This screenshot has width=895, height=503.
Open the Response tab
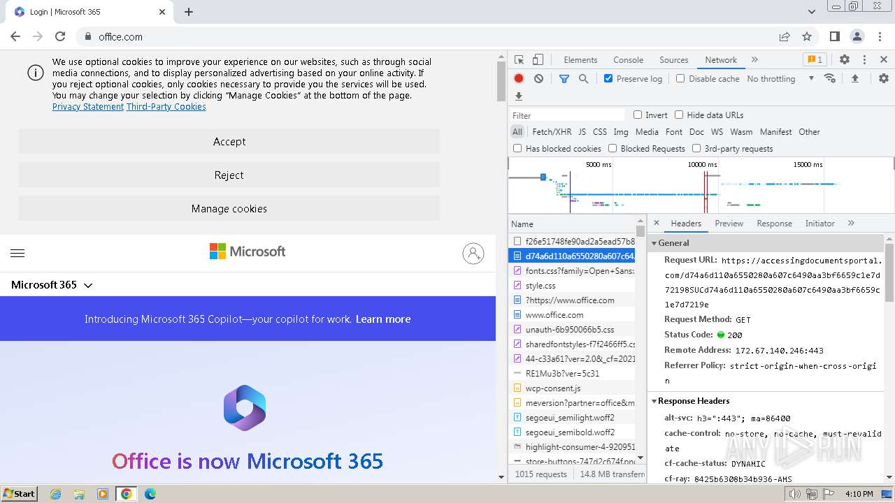coord(774,224)
